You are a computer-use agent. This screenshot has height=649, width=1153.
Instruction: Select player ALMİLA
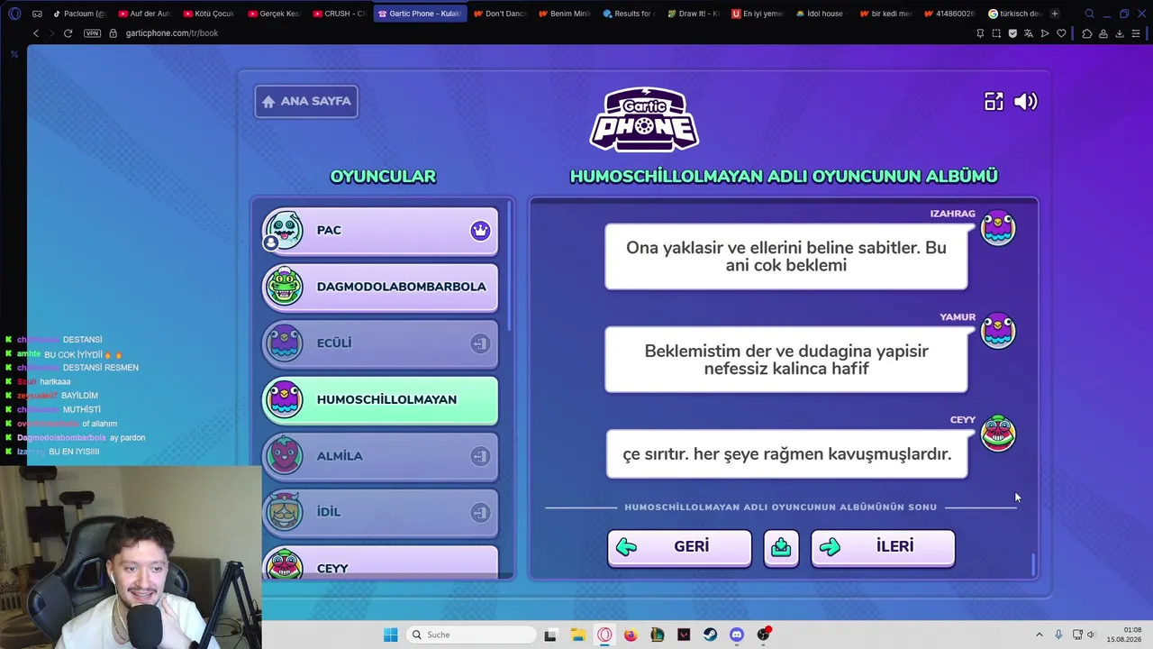[380, 456]
